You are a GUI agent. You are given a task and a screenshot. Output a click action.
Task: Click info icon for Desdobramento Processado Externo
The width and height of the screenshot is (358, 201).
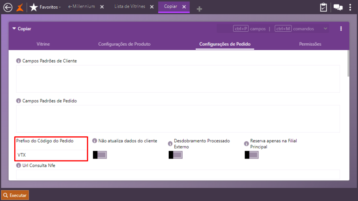170,144
